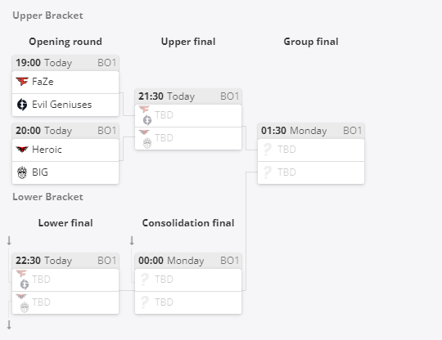Click the BIG team logo icon
442x340 pixels.
22,172
